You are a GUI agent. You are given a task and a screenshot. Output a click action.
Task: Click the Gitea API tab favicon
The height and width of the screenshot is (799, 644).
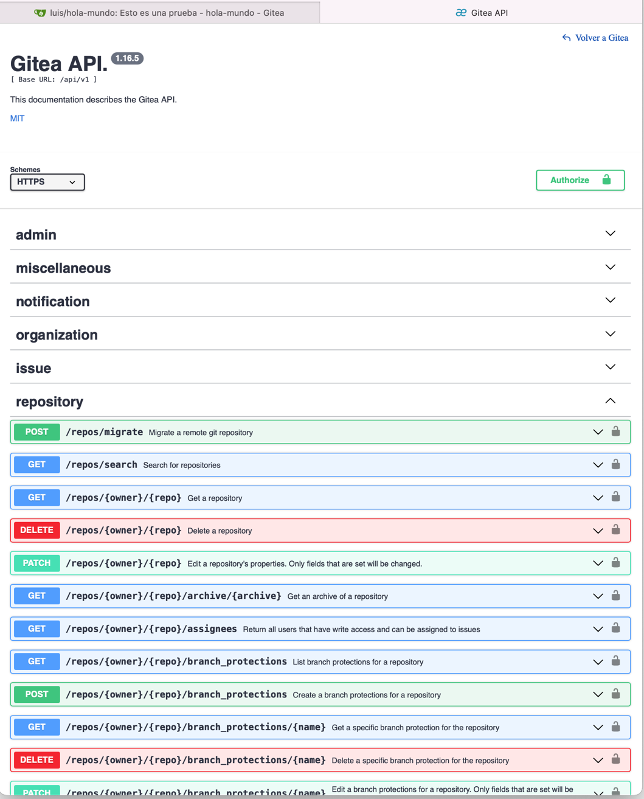pyautogui.click(x=461, y=13)
